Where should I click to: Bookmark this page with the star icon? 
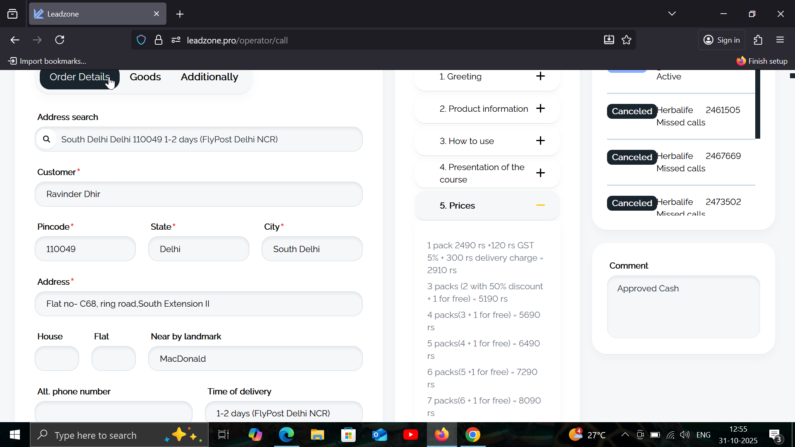[626, 40]
